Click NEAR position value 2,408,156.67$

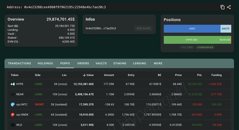pyautogui.click(x=84, y=95)
